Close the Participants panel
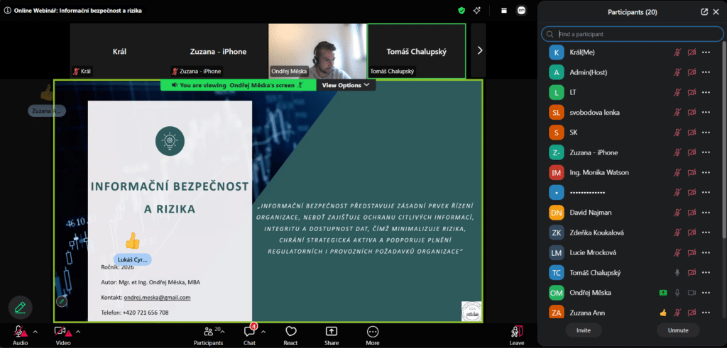 pos(716,13)
